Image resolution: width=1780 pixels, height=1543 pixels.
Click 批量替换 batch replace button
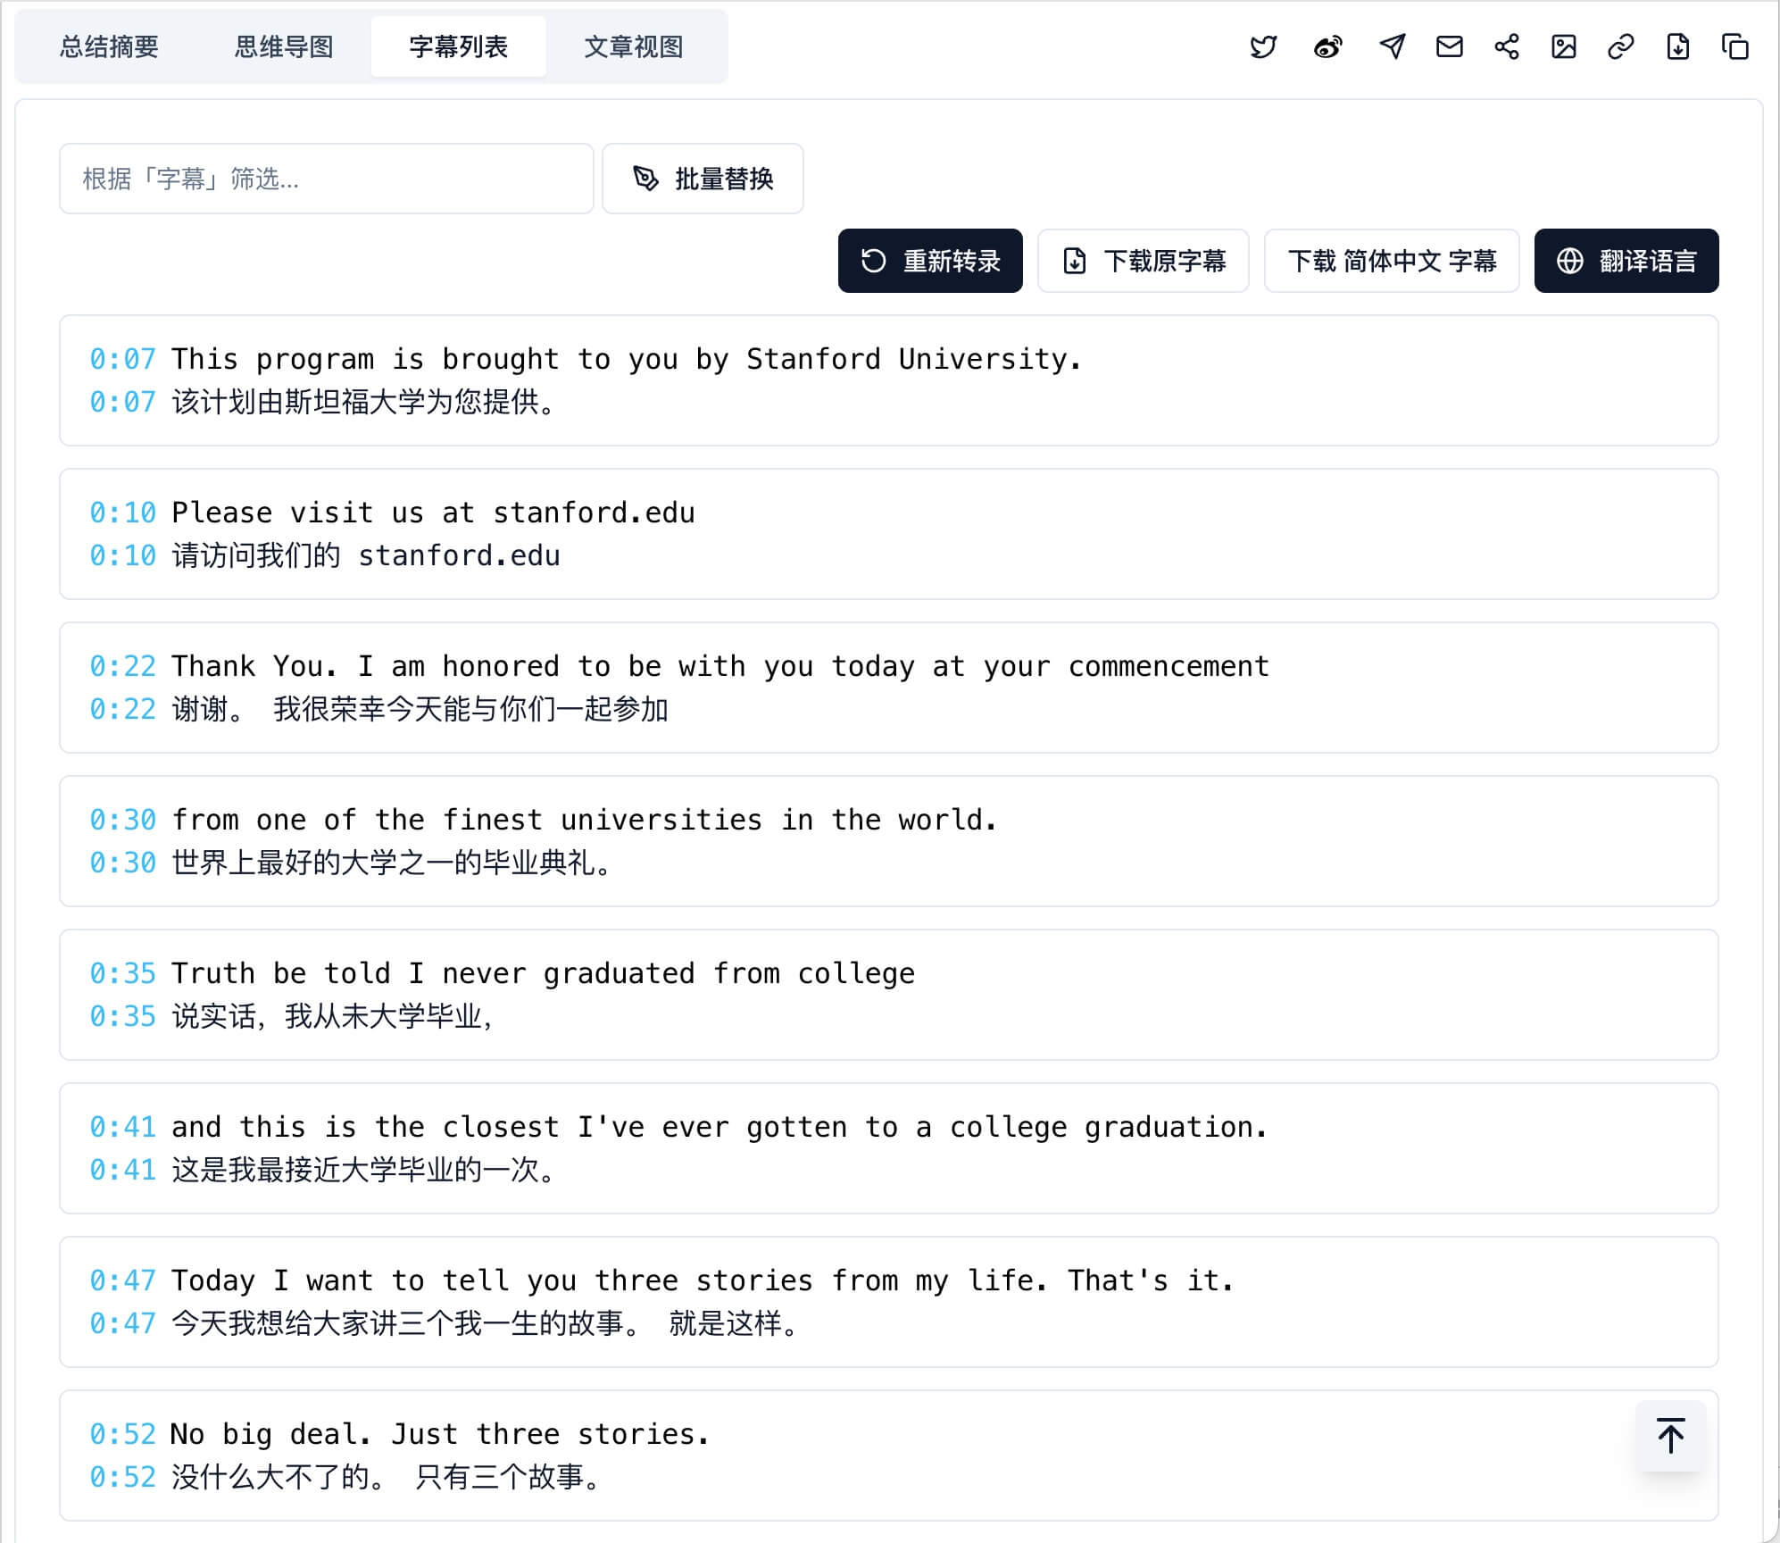pyautogui.click(x=703, y=179)
